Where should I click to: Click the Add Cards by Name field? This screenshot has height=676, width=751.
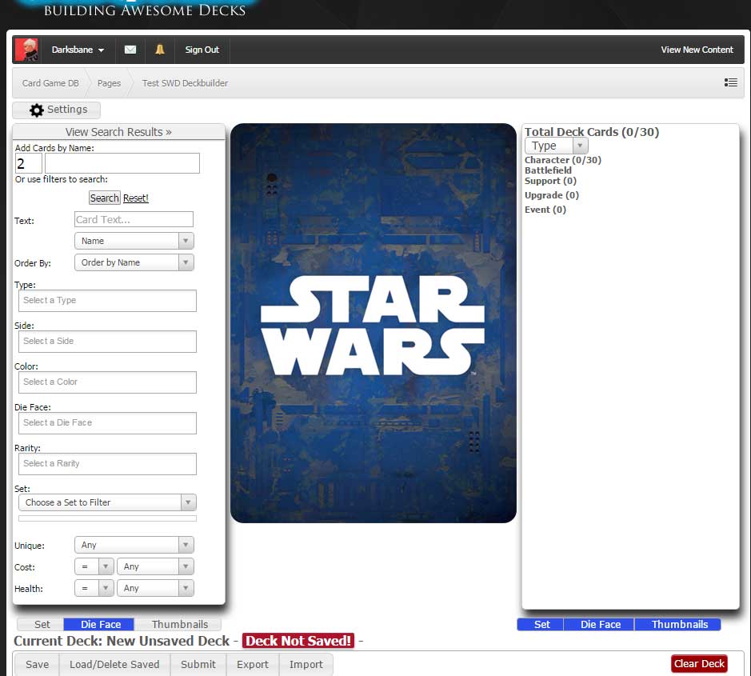tap(122, 163)
